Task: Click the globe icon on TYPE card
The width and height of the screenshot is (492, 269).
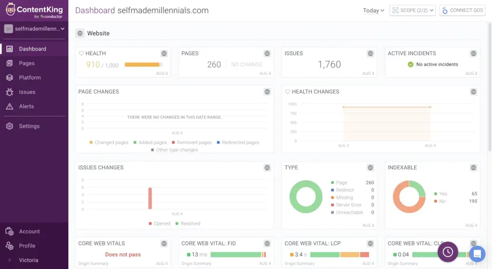Action: tap(370, 168)
